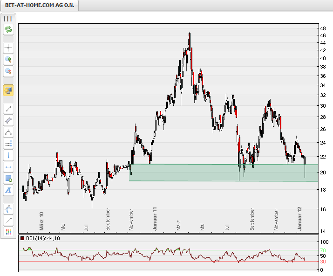The image size is (333, 276).
Task: Click the zoom out magnifier
Action: (x=8, y=71)
